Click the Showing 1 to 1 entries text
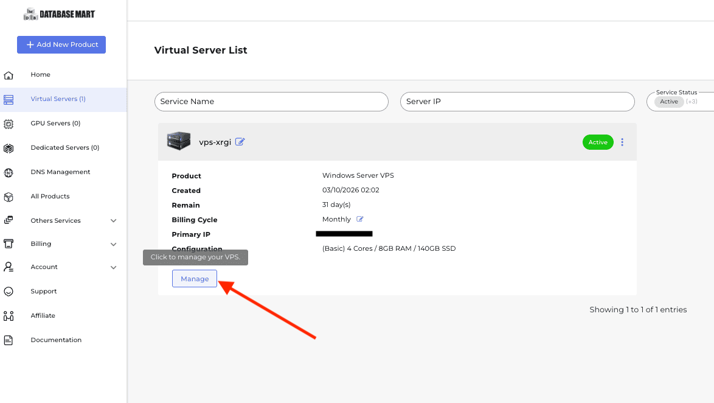 coord(638,309)
